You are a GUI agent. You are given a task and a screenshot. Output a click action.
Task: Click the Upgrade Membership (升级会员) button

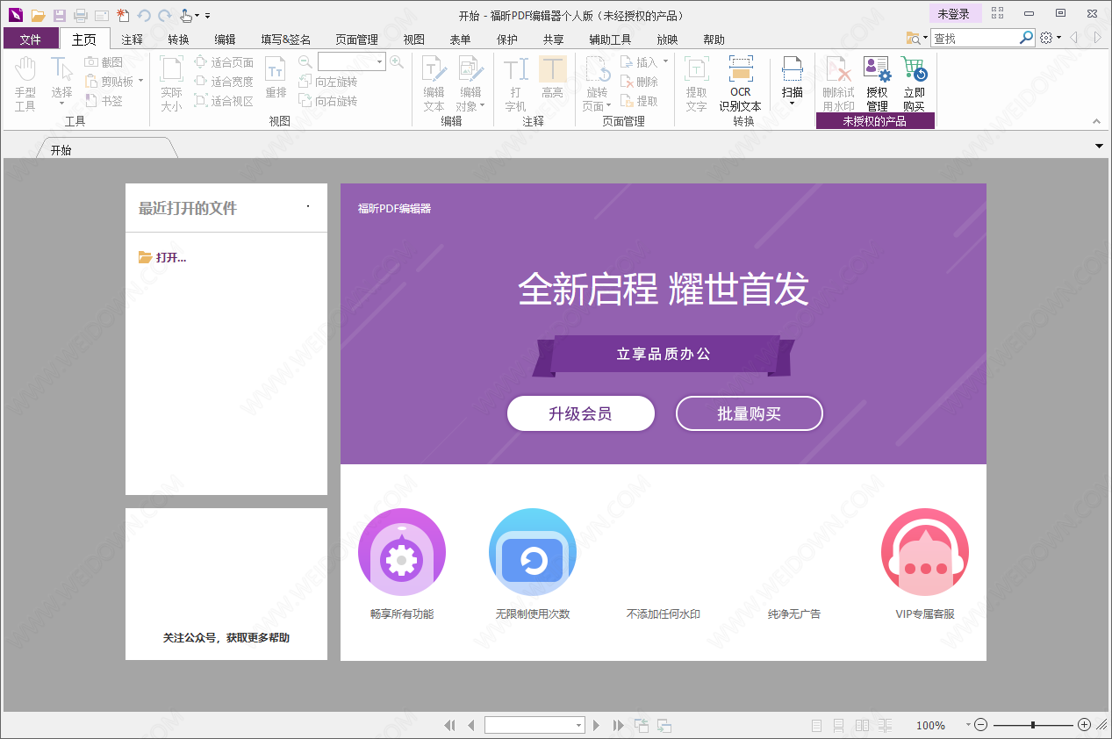(580, 413)
